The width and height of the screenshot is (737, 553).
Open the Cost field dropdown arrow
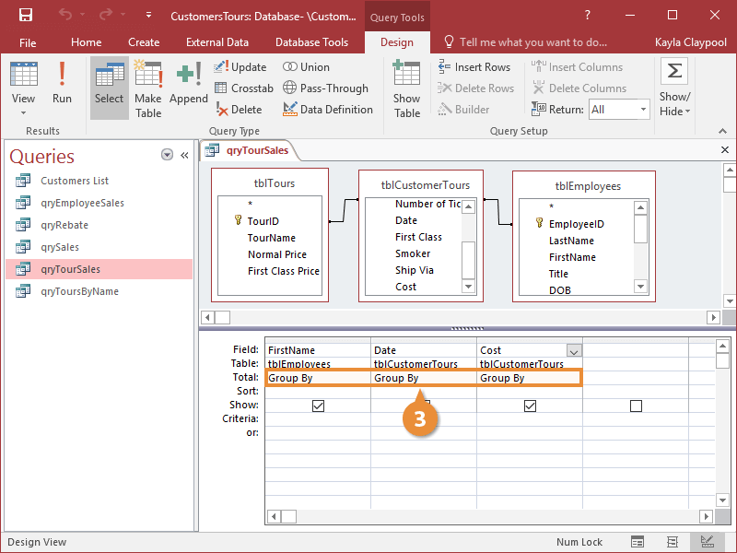click(x=571, y=348)
